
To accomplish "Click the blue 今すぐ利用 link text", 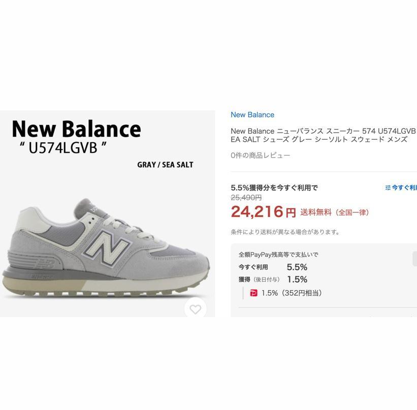I will 404,188.
